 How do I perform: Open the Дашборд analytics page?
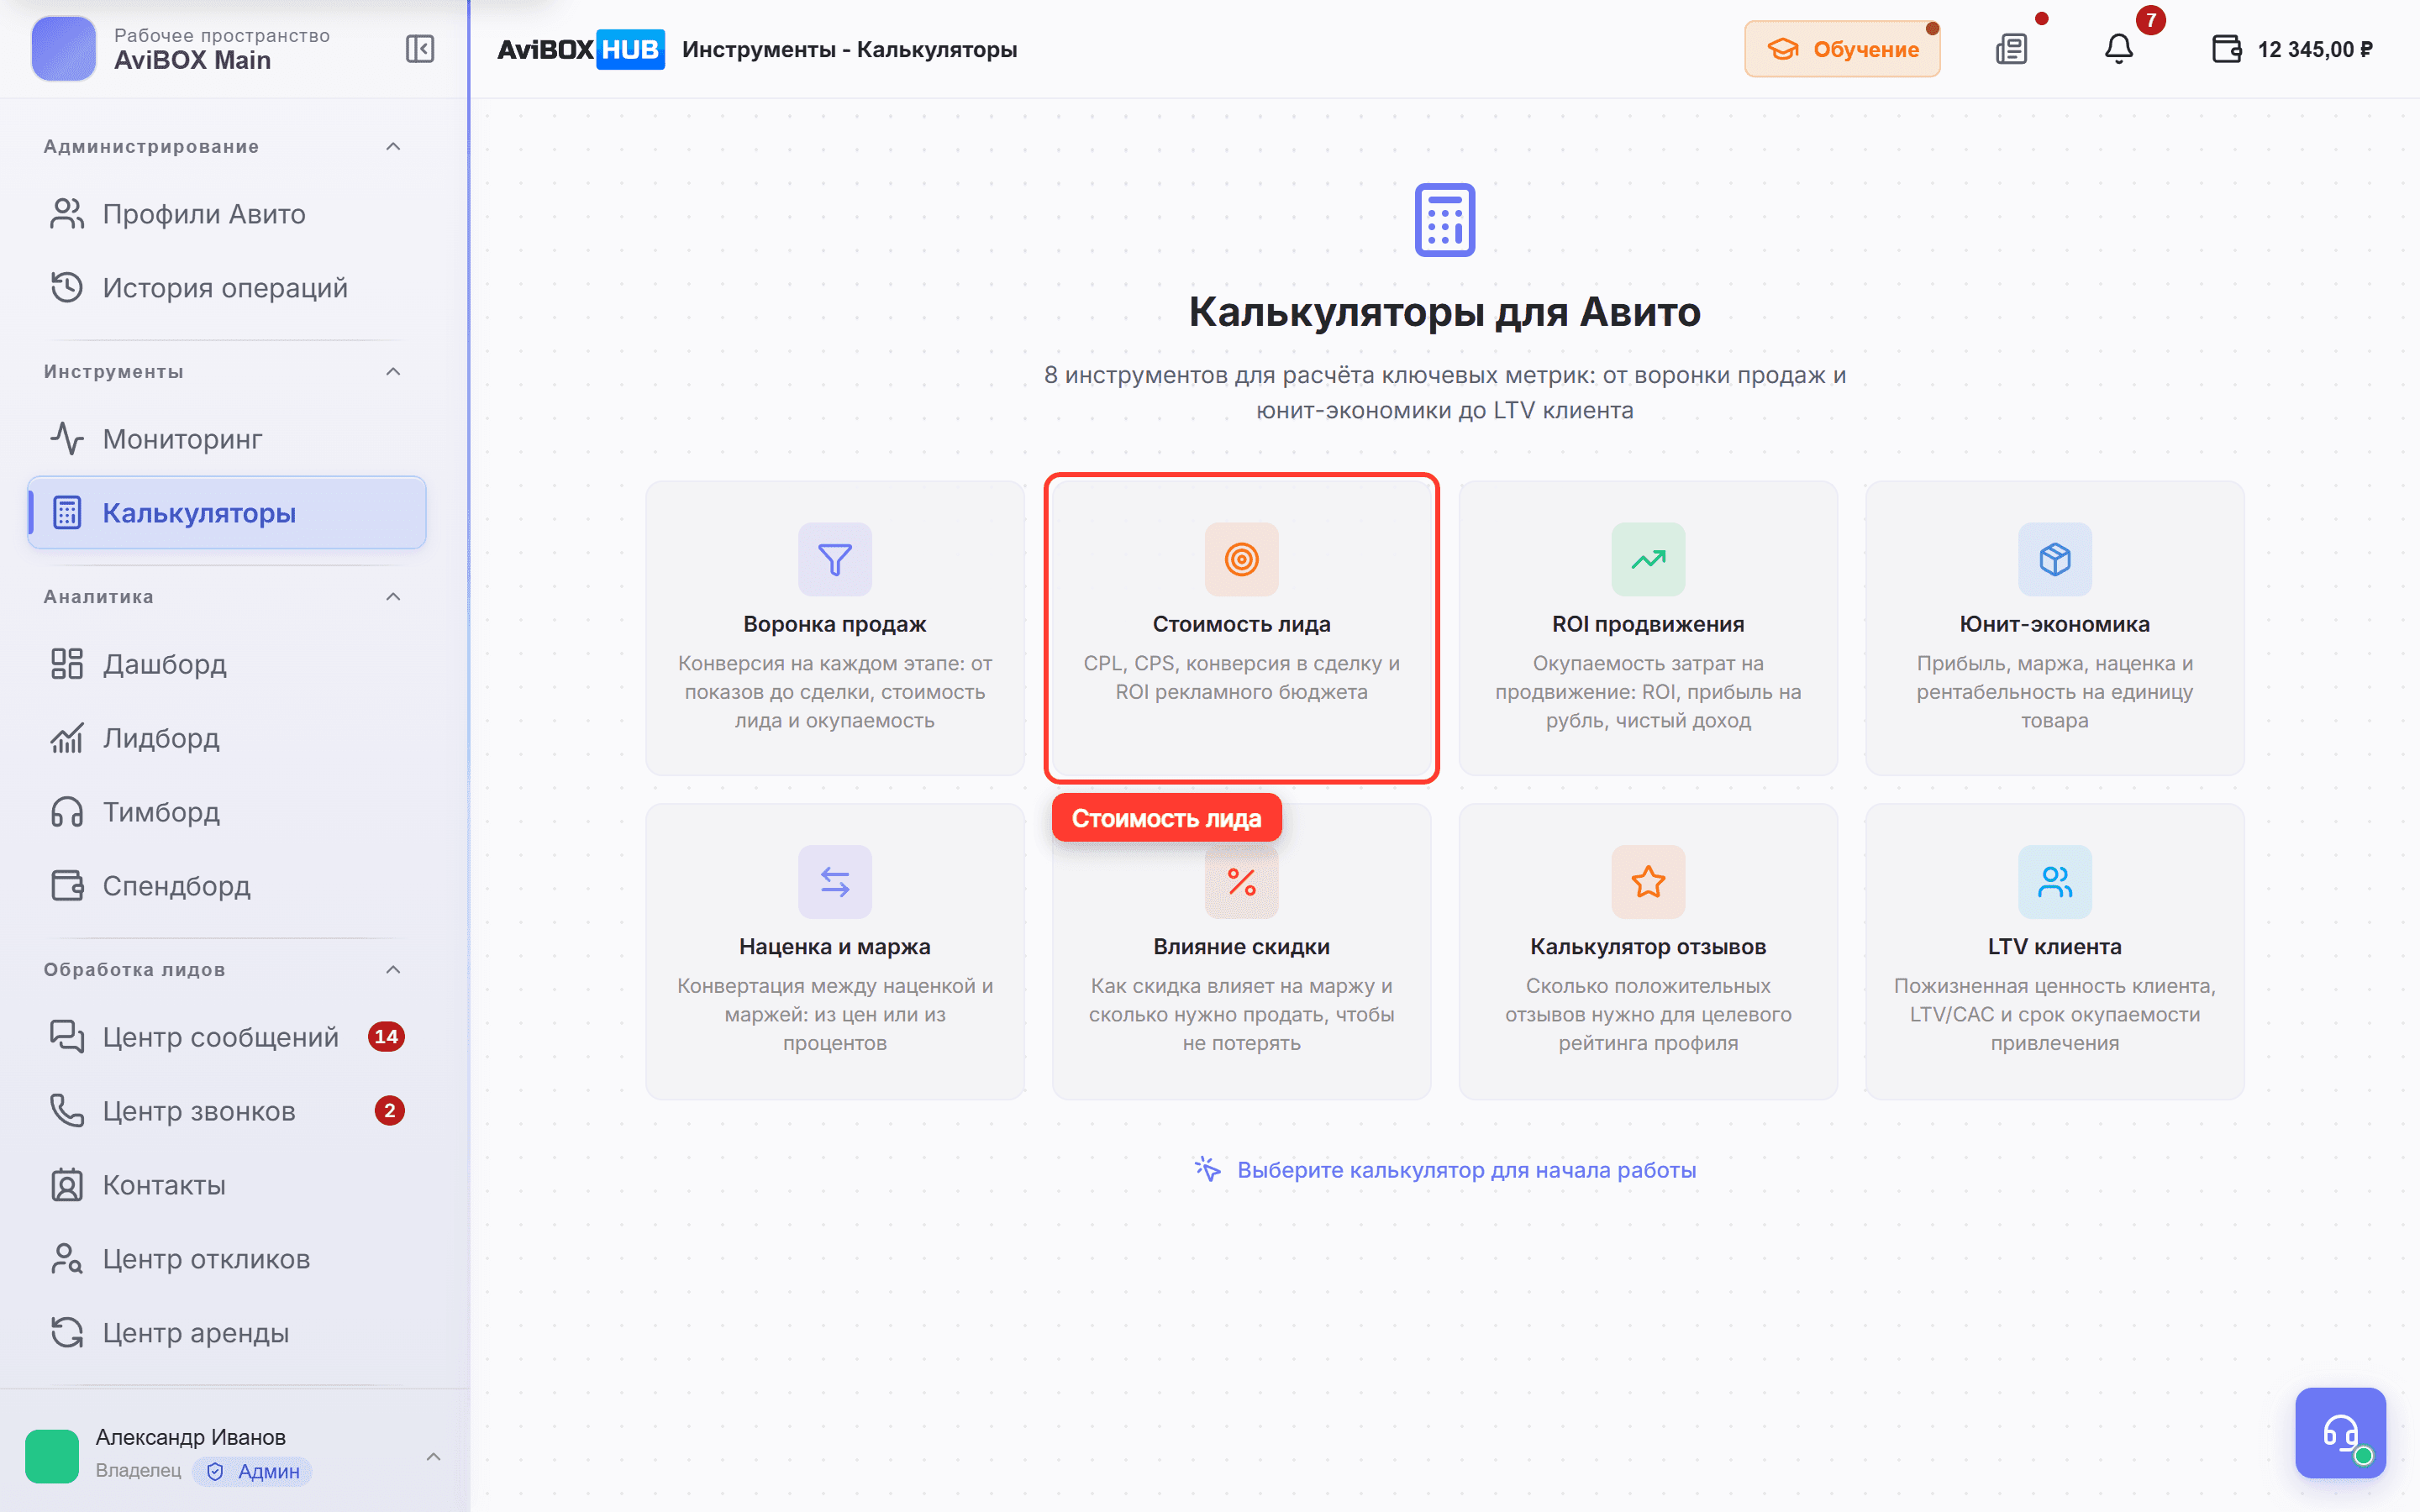[227, 664]
